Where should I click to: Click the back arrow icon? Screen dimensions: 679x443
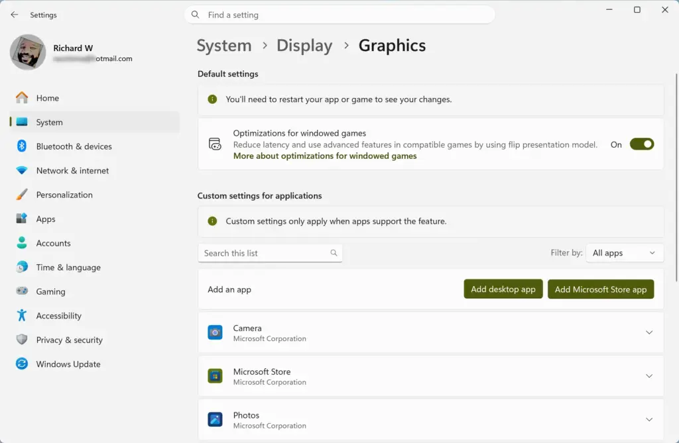click(x=15, y=15)
